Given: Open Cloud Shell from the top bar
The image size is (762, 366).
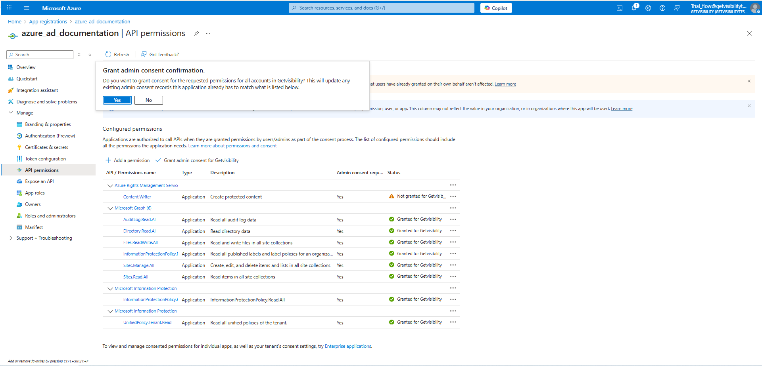Looking at the screenshot, I should coord(619,8).
